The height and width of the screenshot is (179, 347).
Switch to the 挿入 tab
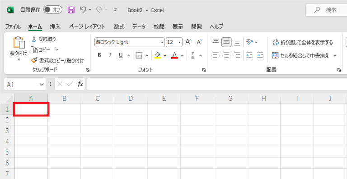coord(55,27)
